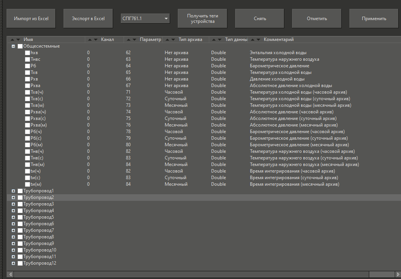
Task: Click the horizontal scrollbar left arrow
Action: (10, 274)
